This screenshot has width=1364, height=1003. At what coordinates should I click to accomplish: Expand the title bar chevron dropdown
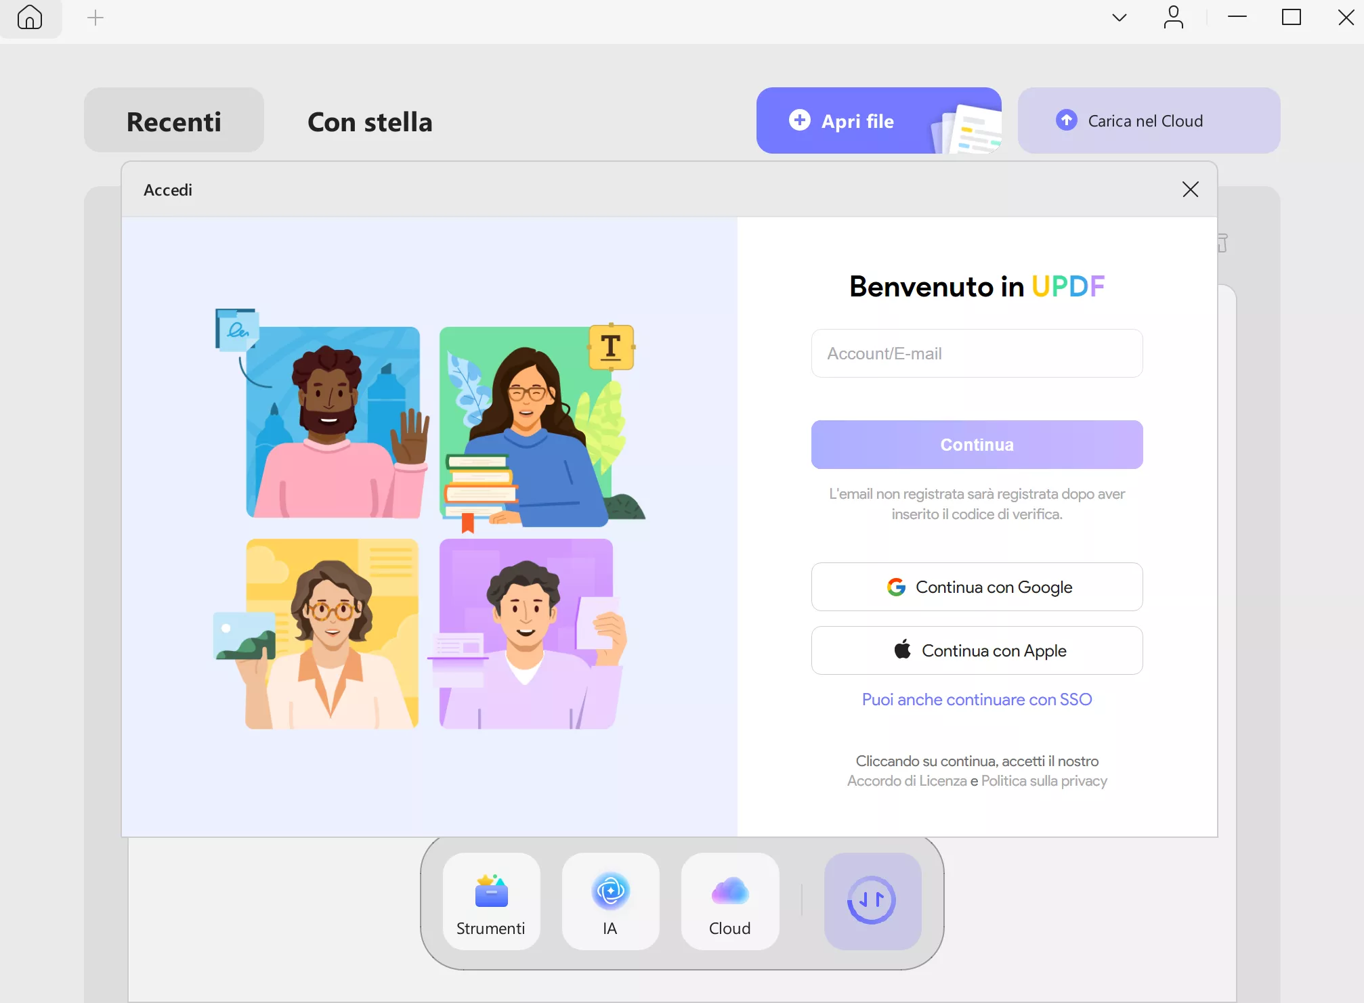click(1120, 18)
